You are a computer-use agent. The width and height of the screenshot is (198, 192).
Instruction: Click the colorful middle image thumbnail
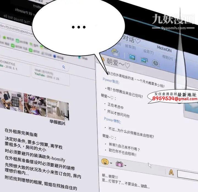(35, 105)
